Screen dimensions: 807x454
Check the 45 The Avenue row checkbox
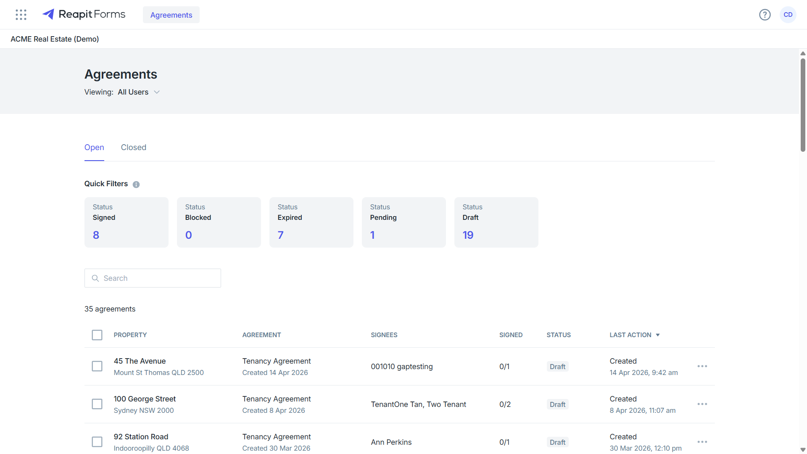click(97, 366)
